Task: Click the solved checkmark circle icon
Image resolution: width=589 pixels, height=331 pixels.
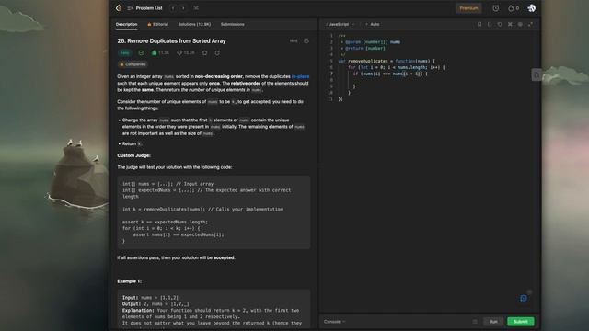Action: click(141, 53)
